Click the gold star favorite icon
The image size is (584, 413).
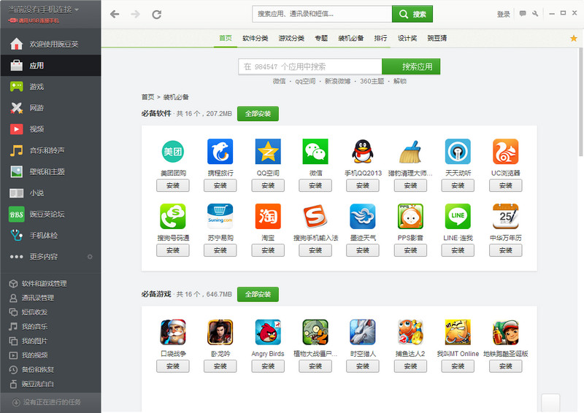(x=574, y=38)
